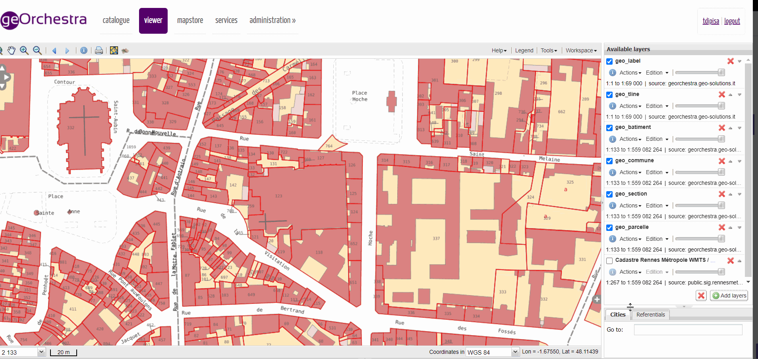Move geo_batiment layer down
This screenshot has width=758, height=359.
click(740, 128)
